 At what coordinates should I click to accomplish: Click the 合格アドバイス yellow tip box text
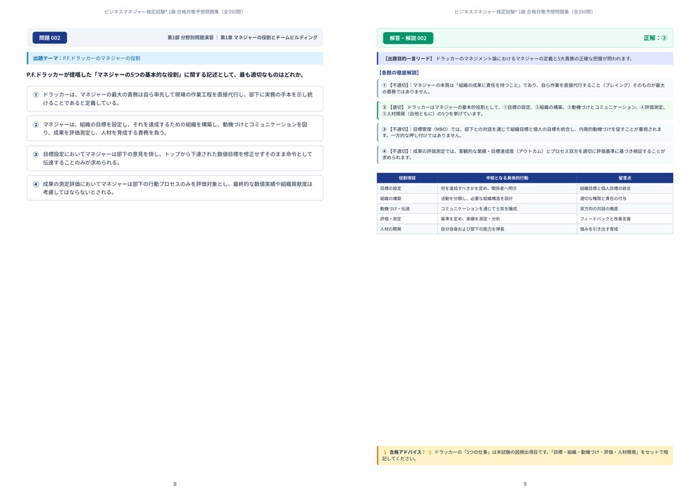[x=525, y=455]
